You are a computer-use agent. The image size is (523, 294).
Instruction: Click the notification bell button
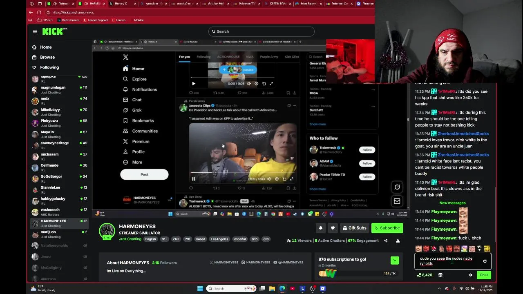pyautogui.click(x=321, y=228)
